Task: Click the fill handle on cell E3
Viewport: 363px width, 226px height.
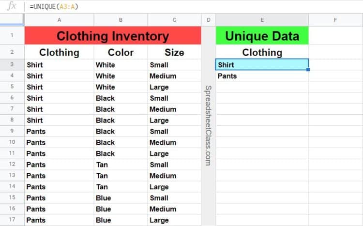Action: 308,70
